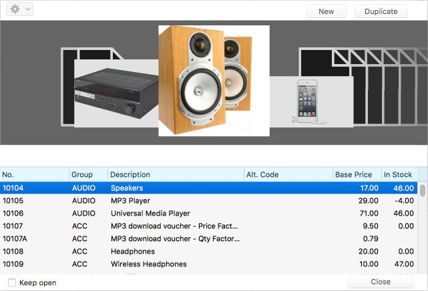428x291 pixels.
Task: Click base price 0.79
Action: (x=371, y=239)
